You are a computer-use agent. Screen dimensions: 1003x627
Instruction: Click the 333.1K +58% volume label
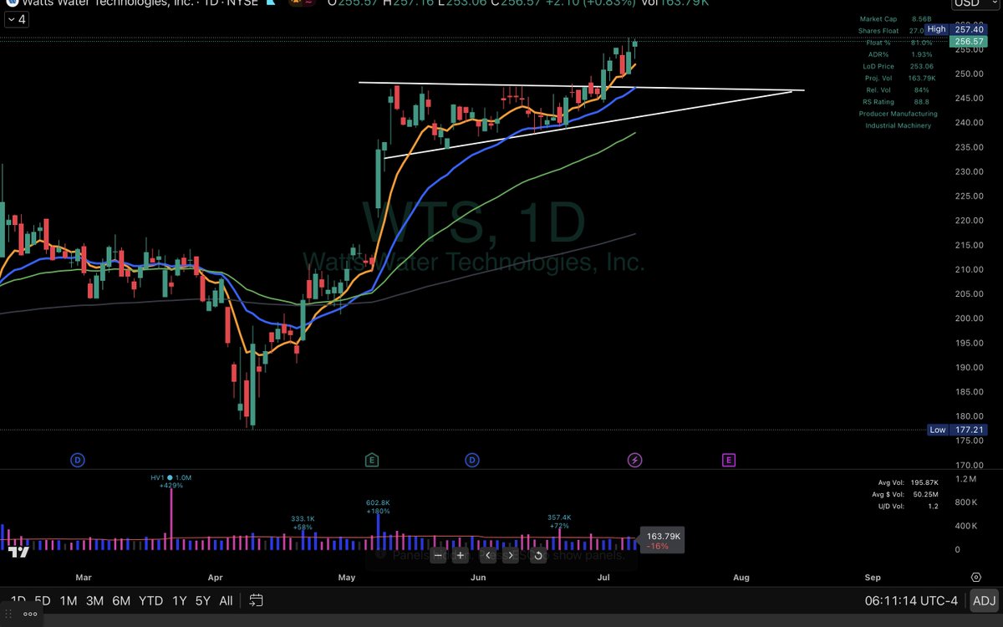pos(302,522)
